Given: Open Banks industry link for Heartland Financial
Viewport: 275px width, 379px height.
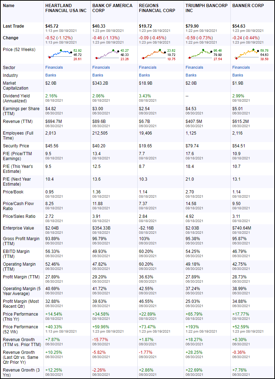Looking at the screenshot, I should point(51,75).
